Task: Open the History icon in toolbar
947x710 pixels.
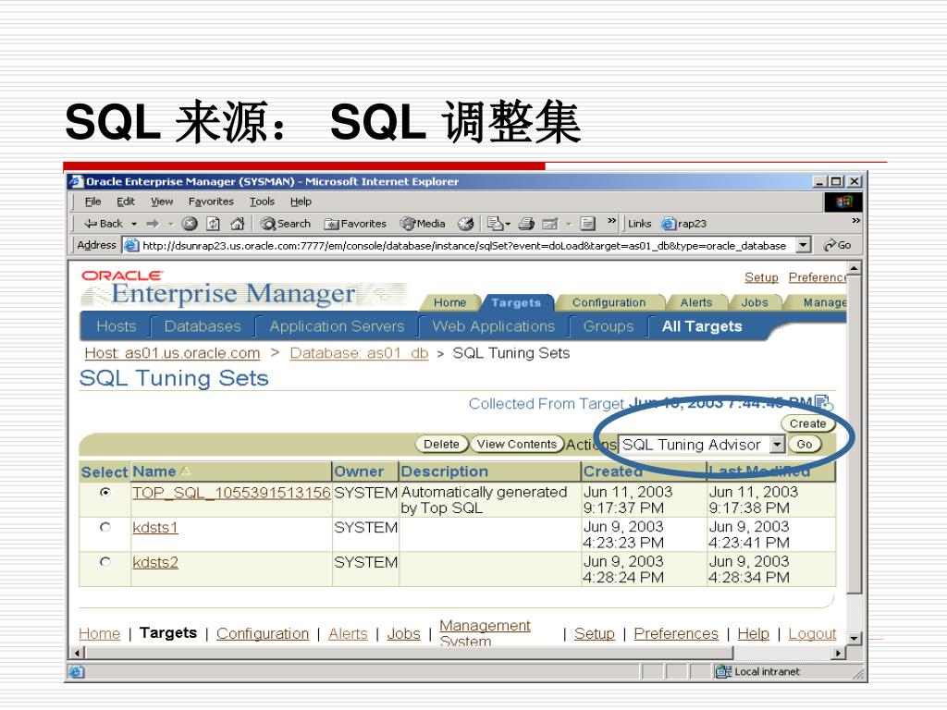Action: [x=465, y=224]
